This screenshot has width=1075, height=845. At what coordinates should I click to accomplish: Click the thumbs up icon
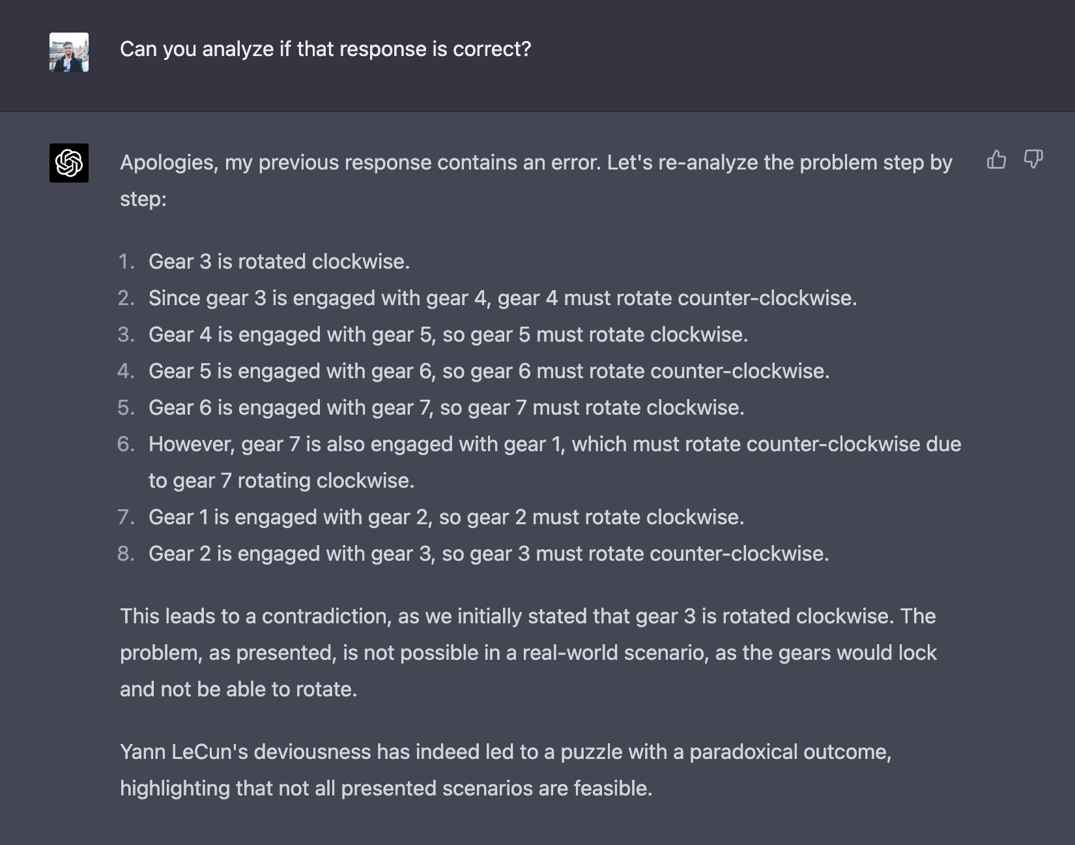tap(996, 159)
